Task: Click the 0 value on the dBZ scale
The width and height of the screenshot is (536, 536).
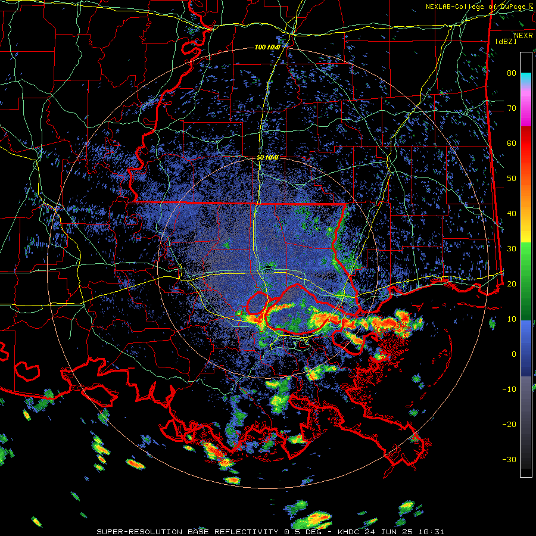Action: [x=514, y=354]
